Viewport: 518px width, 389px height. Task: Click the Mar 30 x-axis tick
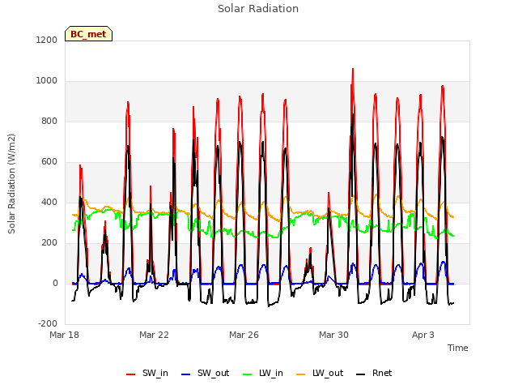pos(333,335)
